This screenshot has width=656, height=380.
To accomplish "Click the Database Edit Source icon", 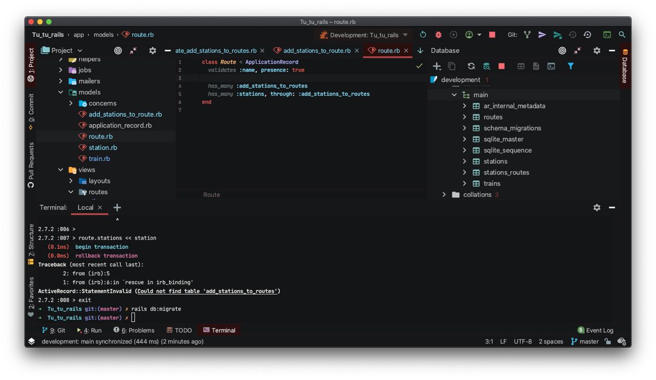I will (536, 66).
